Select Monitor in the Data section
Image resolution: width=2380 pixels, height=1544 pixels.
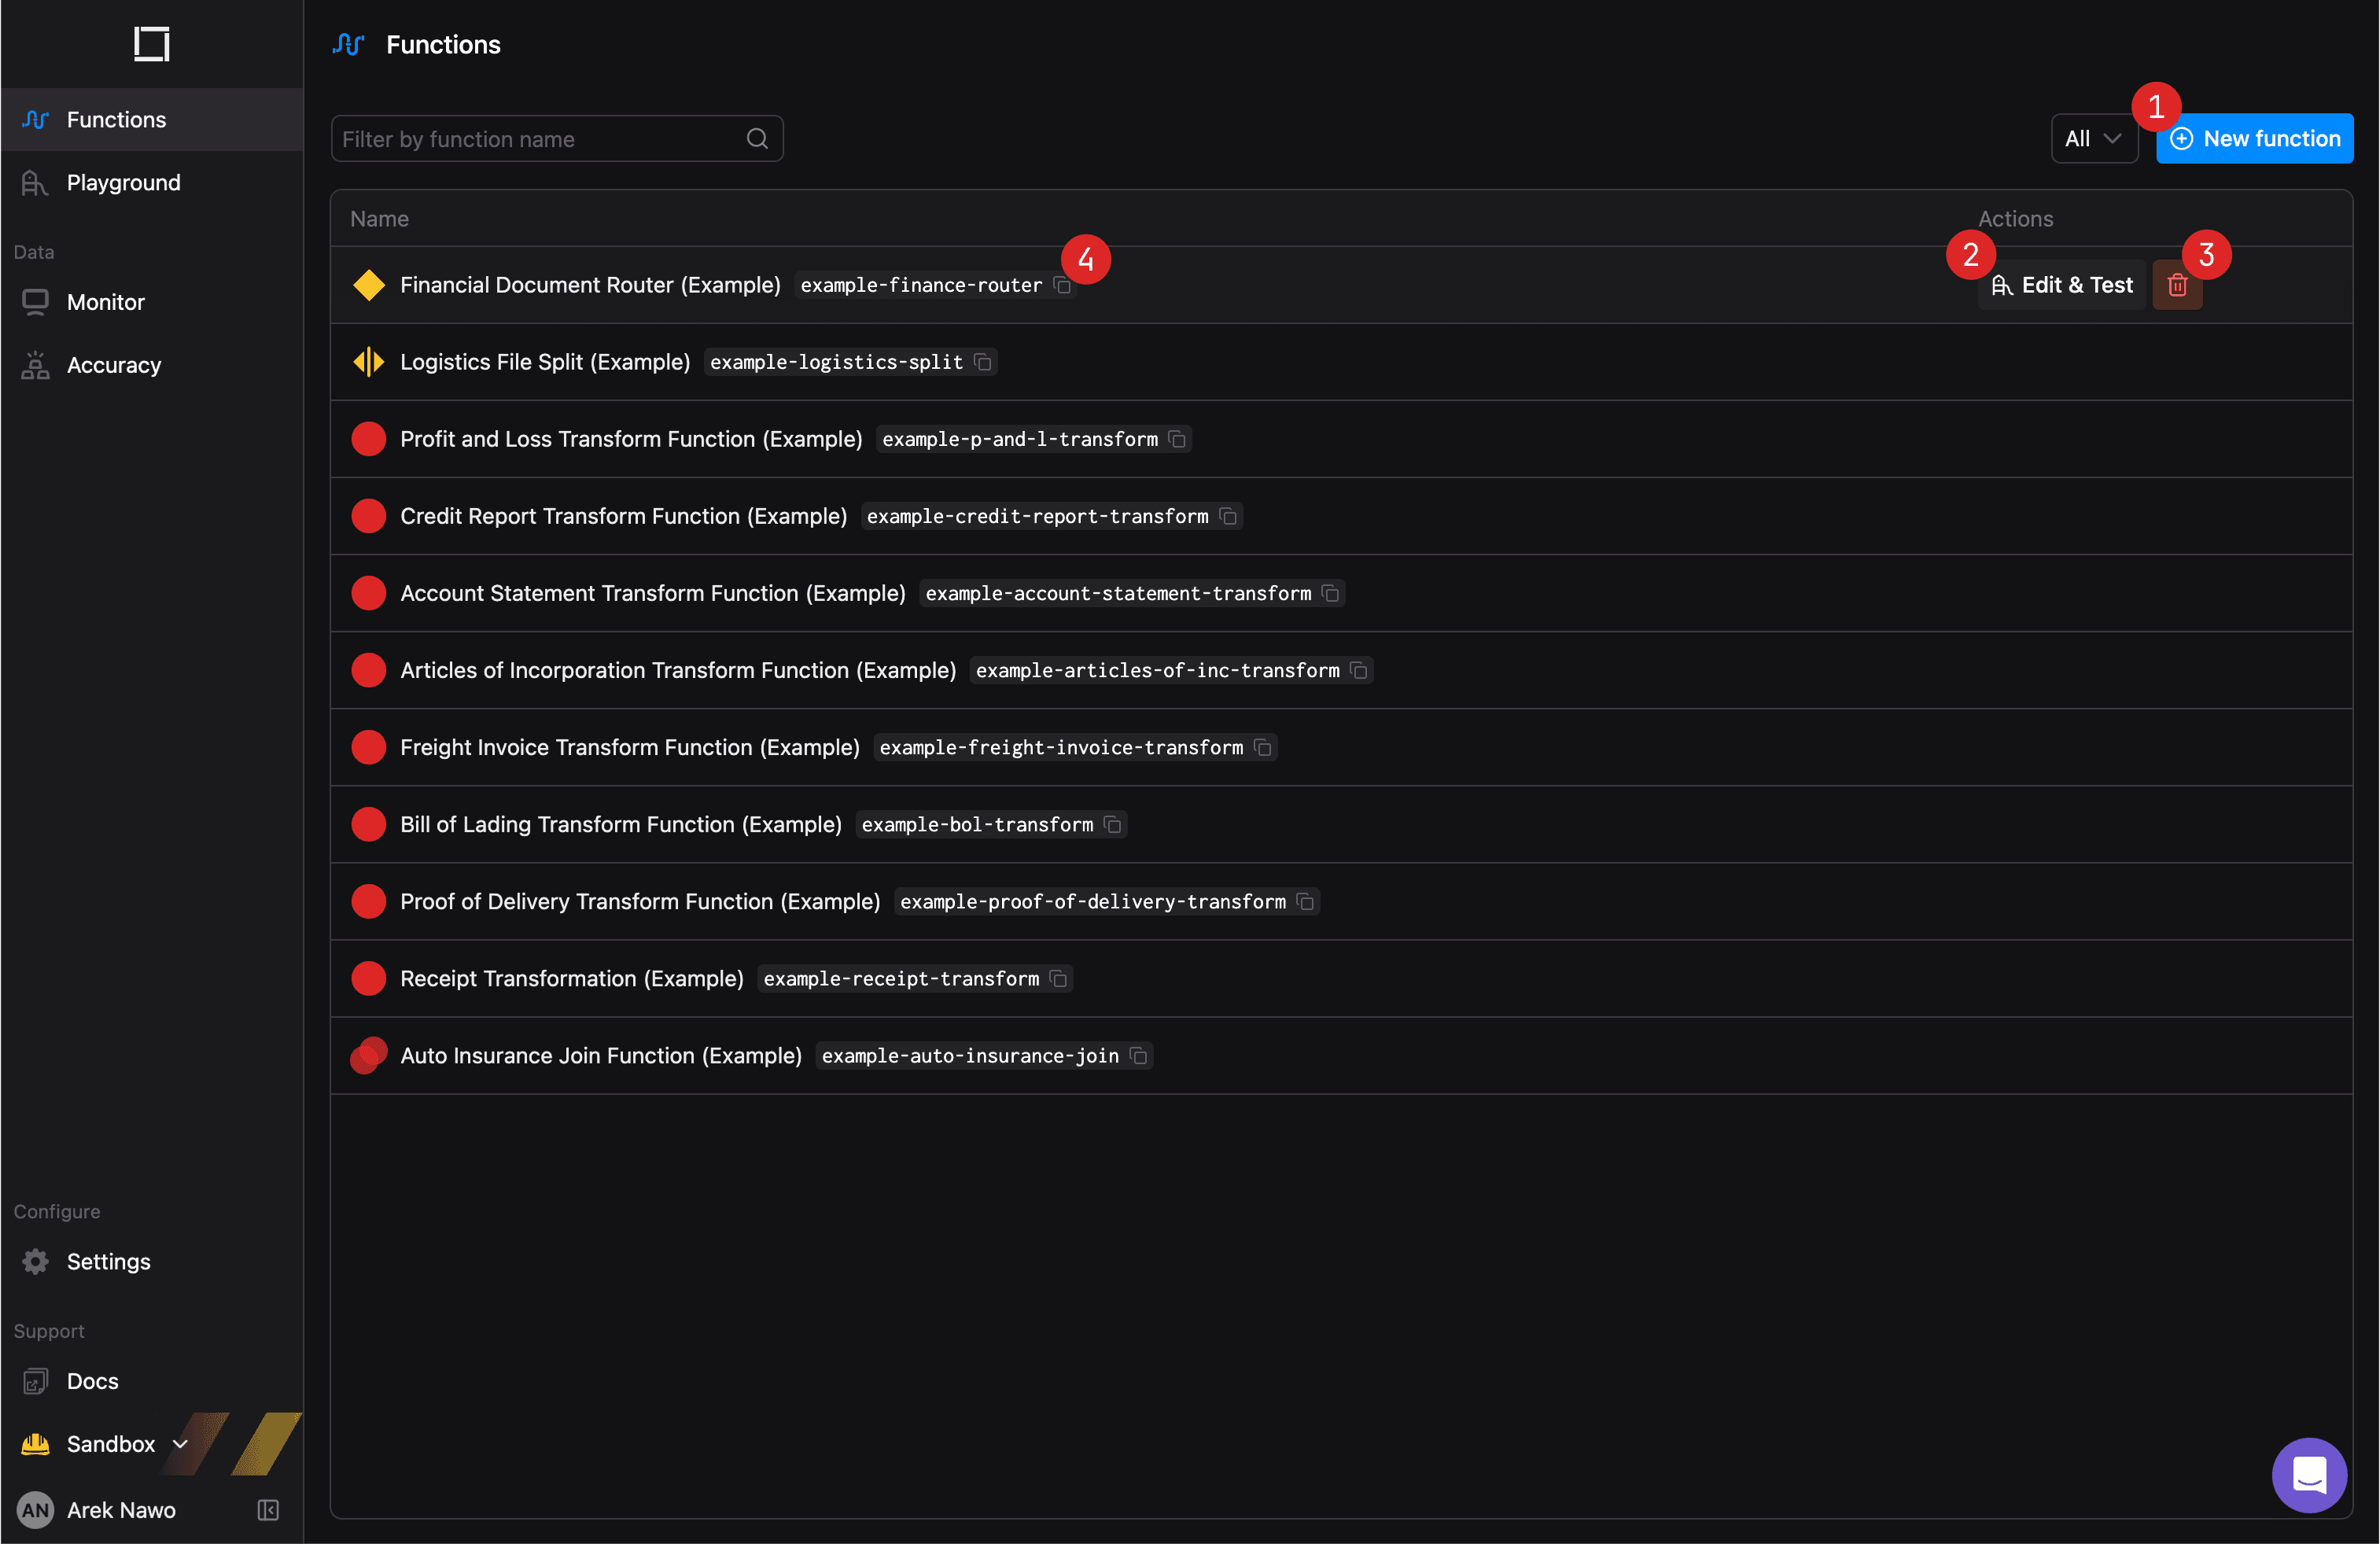click(106, 302)
